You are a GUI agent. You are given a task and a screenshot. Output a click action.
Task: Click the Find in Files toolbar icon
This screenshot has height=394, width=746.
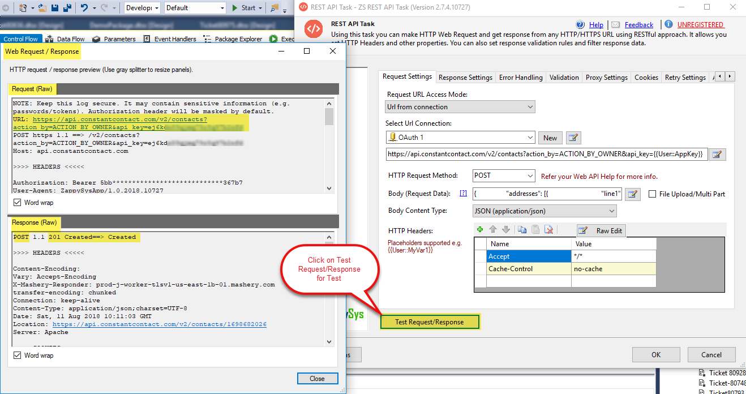coord(275,8)
